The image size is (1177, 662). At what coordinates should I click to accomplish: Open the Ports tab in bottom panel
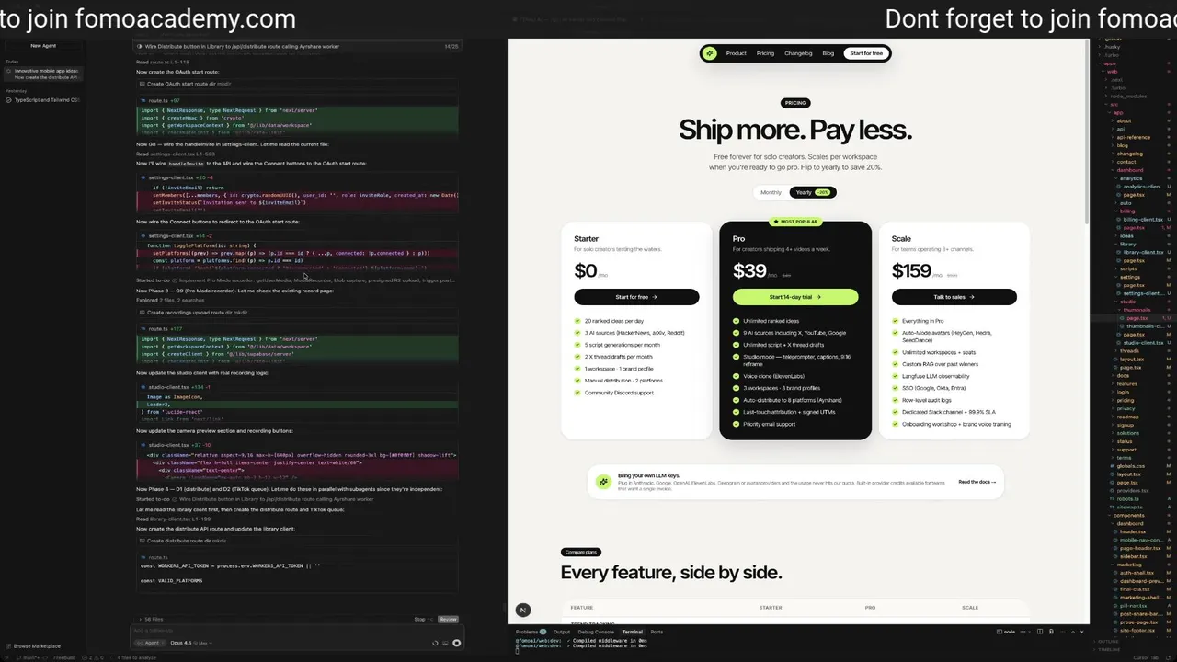[657, 632]
